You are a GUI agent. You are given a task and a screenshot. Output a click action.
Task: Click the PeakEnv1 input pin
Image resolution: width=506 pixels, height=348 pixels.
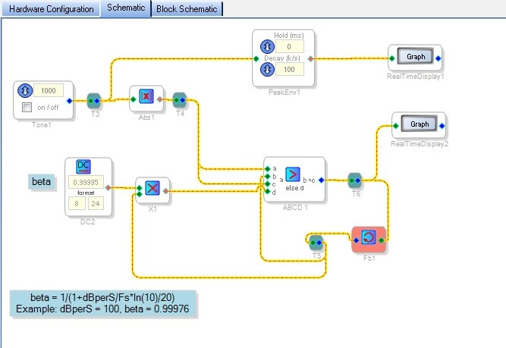[x=256, y=58]
